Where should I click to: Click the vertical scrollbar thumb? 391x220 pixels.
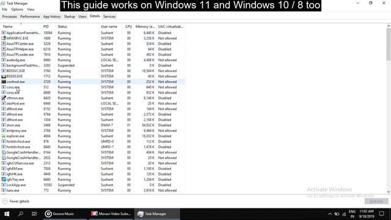pos(389,44)
